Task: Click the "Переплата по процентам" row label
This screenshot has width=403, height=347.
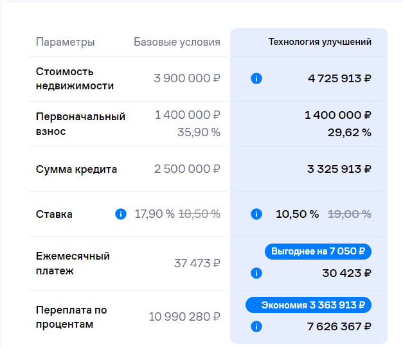Action: click(x=71, y=317)
